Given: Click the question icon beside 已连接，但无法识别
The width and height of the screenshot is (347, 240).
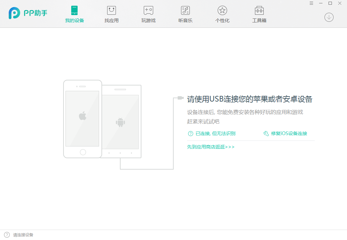Looking at the screenshot, I should tap(190, 133).
